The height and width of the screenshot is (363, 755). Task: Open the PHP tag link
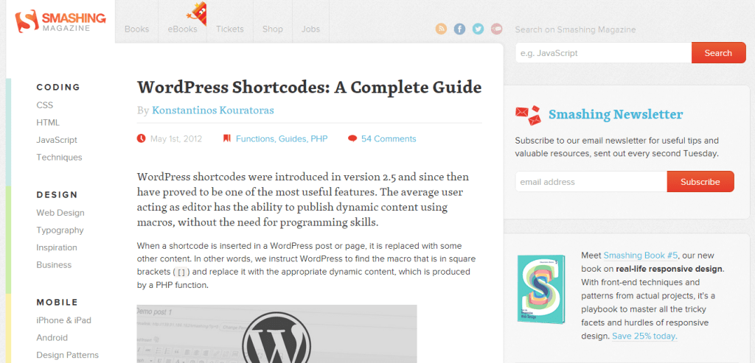click(x=319, y=139)
